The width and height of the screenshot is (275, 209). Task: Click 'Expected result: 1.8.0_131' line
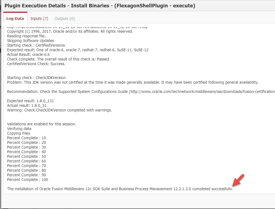point(30,101)
